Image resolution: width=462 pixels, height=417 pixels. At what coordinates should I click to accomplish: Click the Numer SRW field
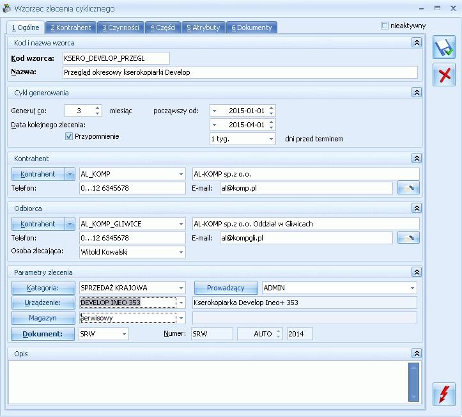[212, 334]
